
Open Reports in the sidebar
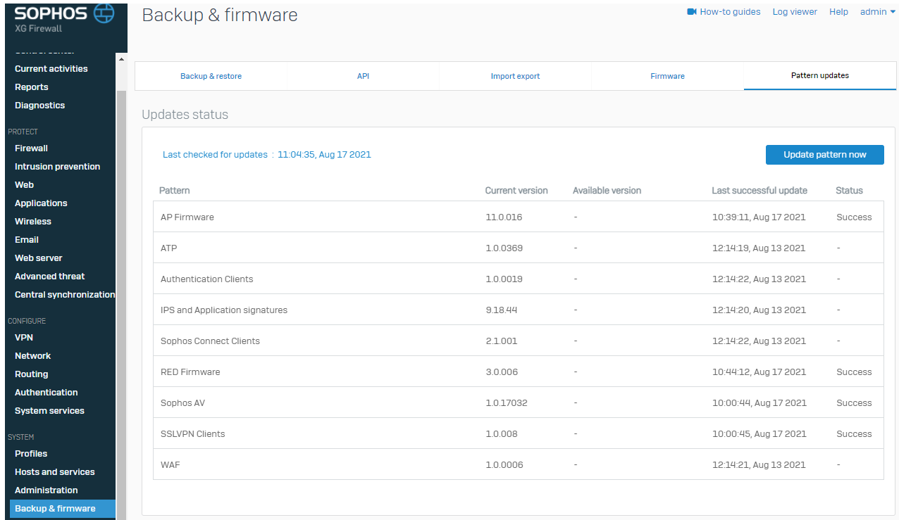point(32,87)
